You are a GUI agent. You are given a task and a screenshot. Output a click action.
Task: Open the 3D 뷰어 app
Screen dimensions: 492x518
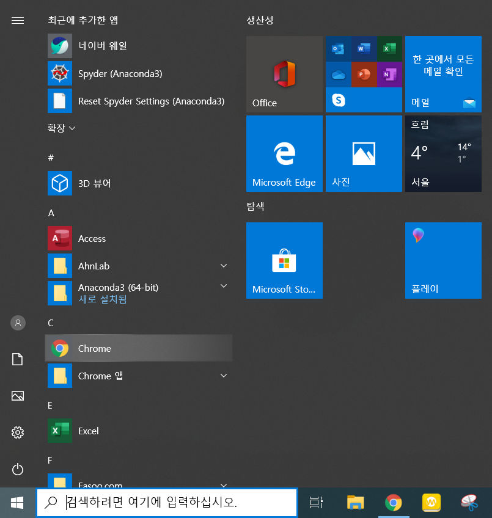[x=139, y=183]
